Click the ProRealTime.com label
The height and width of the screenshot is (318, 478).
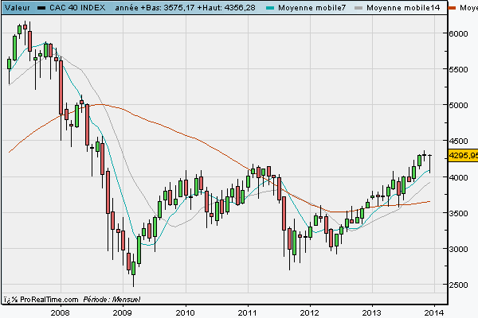(x=49, y=300)
